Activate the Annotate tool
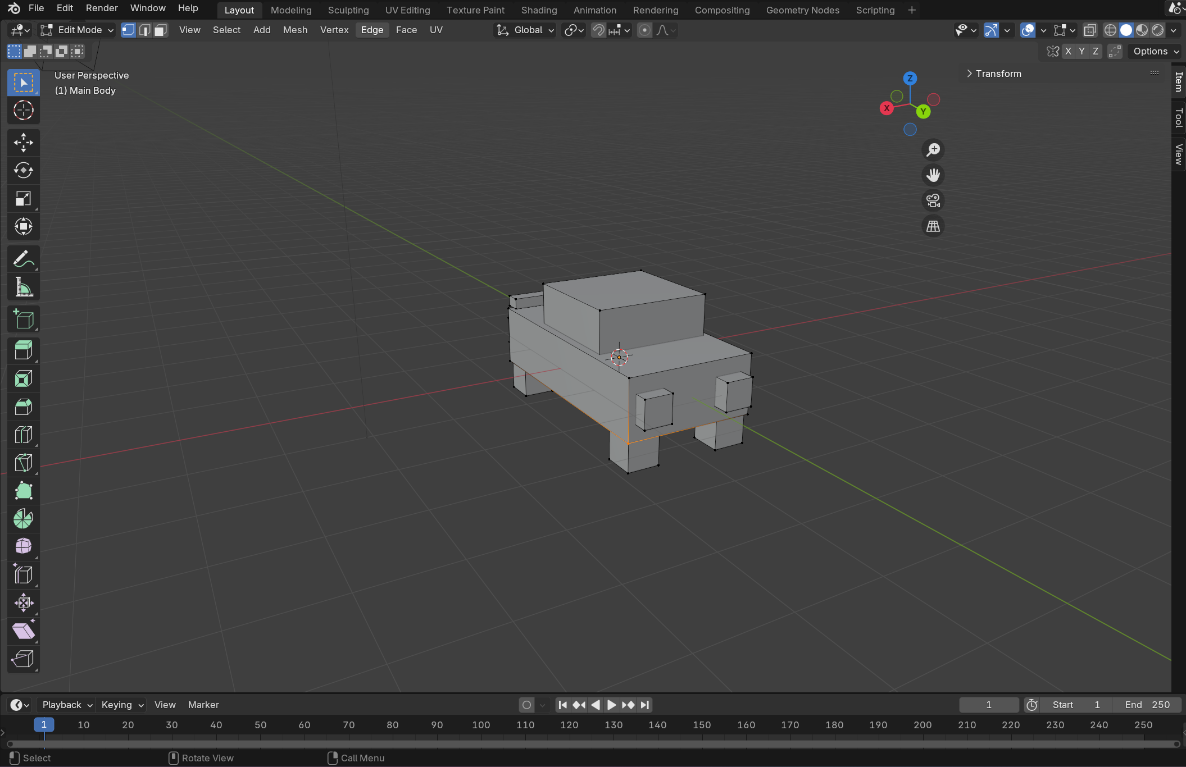The height and width of the screenshot is (767, 1186). coord(23,258)
